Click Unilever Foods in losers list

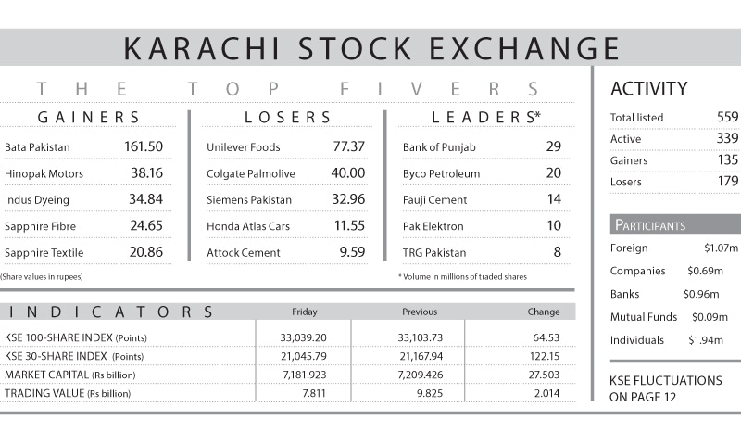point(243,146)
